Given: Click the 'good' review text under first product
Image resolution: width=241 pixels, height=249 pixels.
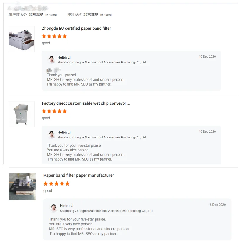Looking at the screenshot, I should [46, 43].
